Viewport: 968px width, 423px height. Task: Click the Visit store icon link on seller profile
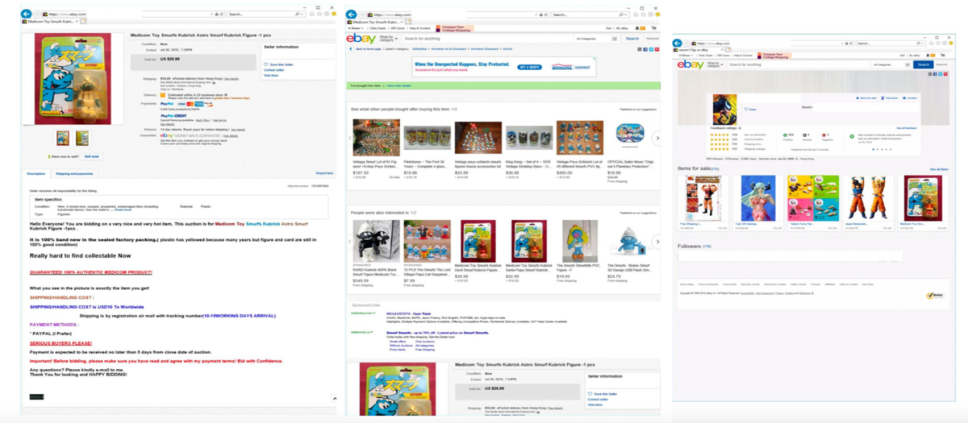(890, 98)
